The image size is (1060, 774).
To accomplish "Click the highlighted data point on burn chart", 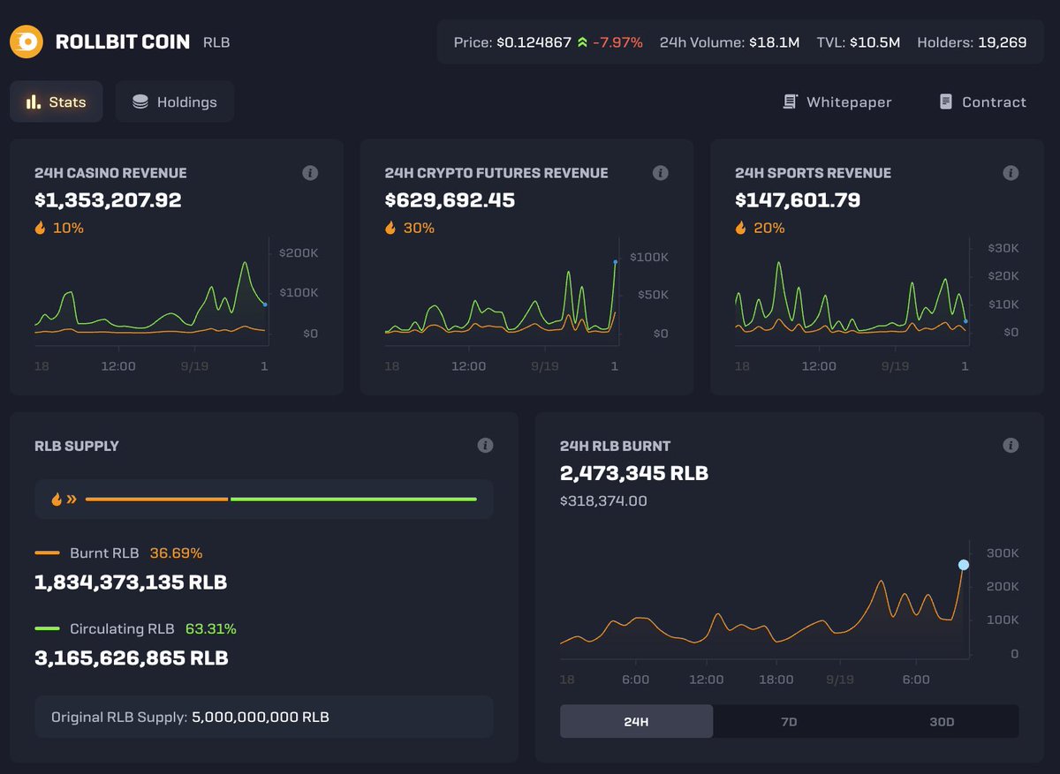I will click(963, 565).
